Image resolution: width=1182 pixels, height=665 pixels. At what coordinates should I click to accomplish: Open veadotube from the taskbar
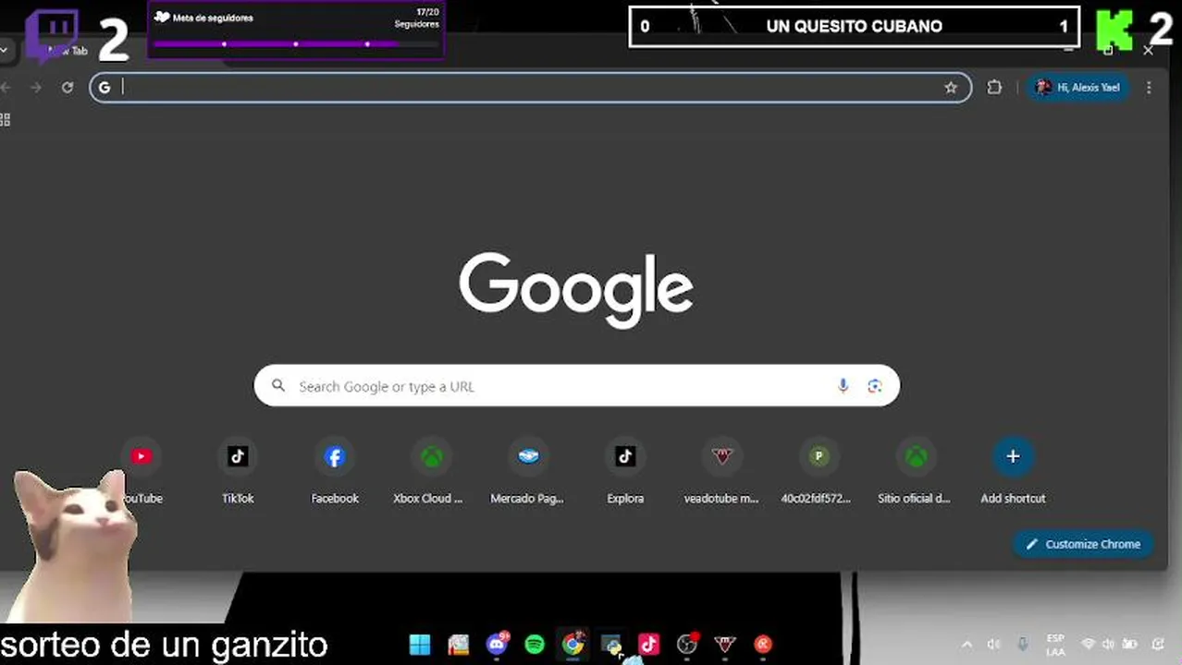[725, 644]
